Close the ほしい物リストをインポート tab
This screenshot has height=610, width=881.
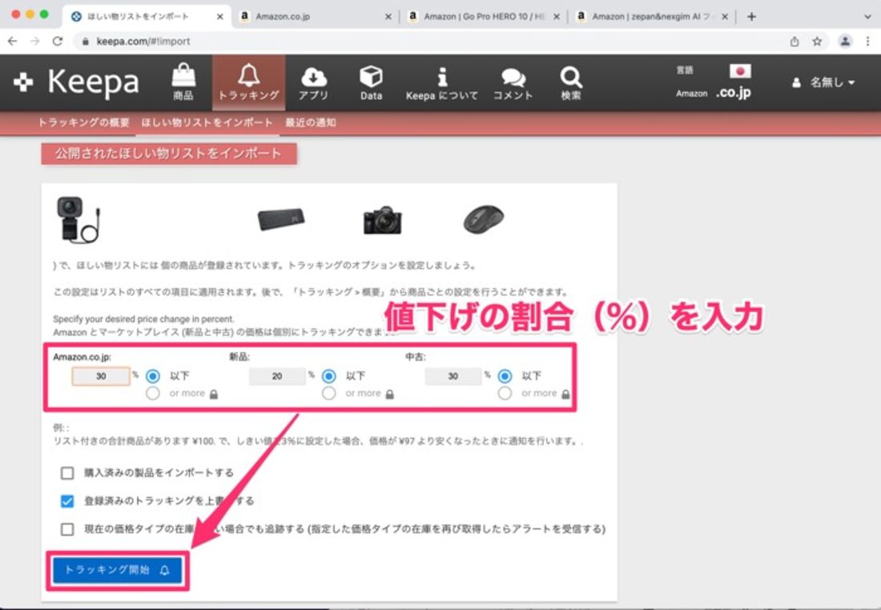(x=219, y=17)
